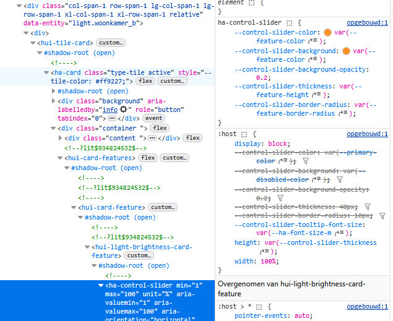Collapse the hui-light-brightness-card-feature node
The width and height of the screenshot is (393, 321).
[87, 247]
